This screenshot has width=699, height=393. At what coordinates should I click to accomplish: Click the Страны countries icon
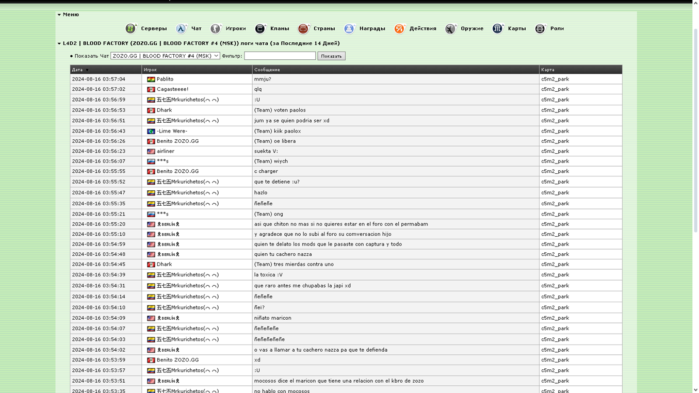[x=303, y=28]
